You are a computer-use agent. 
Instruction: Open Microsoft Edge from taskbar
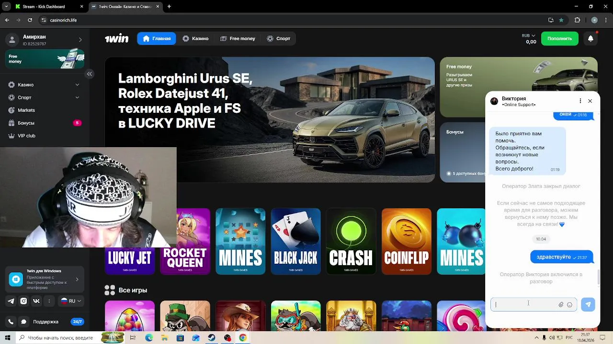click(x=149, y=338)
